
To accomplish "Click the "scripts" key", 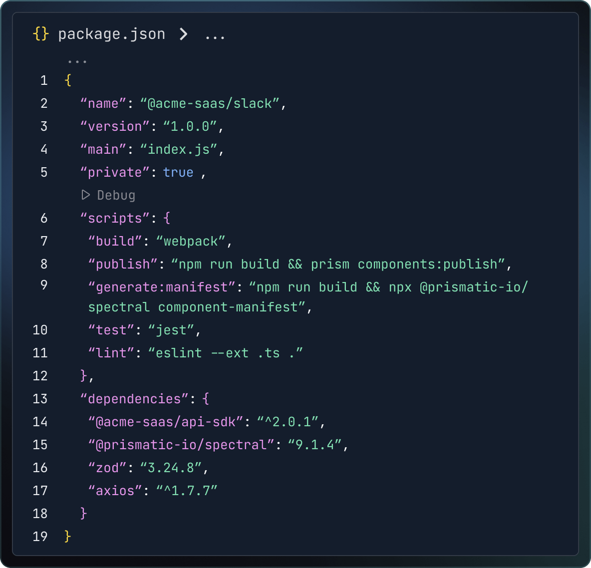I will point(115,218).
